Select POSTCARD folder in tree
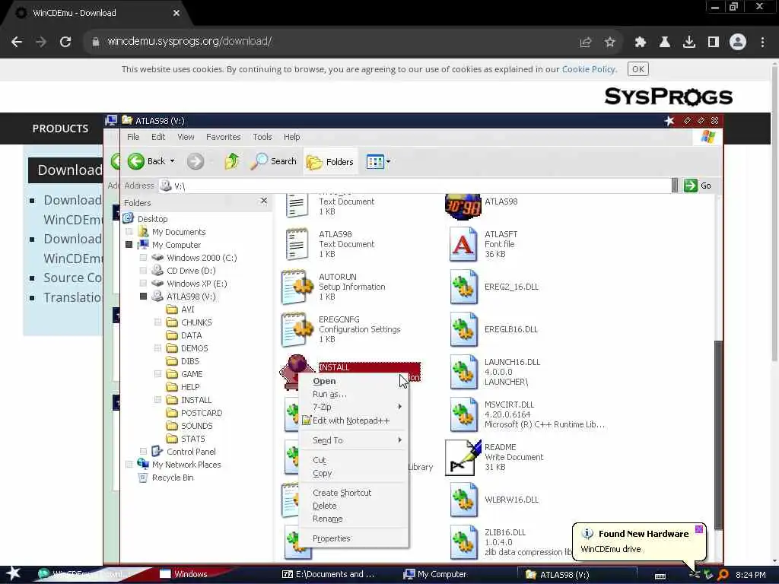Image resolution: width=779 pixels, height=584 pixels. (x=201, y=413)
